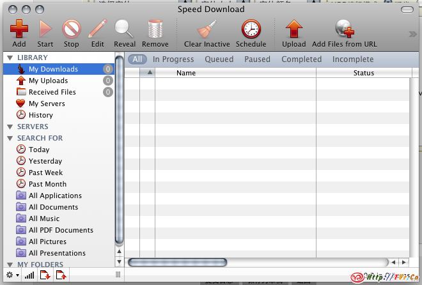Collapse the SEARCH FOR section
Viewport: 422px width, 285px height.
(10, 138)
